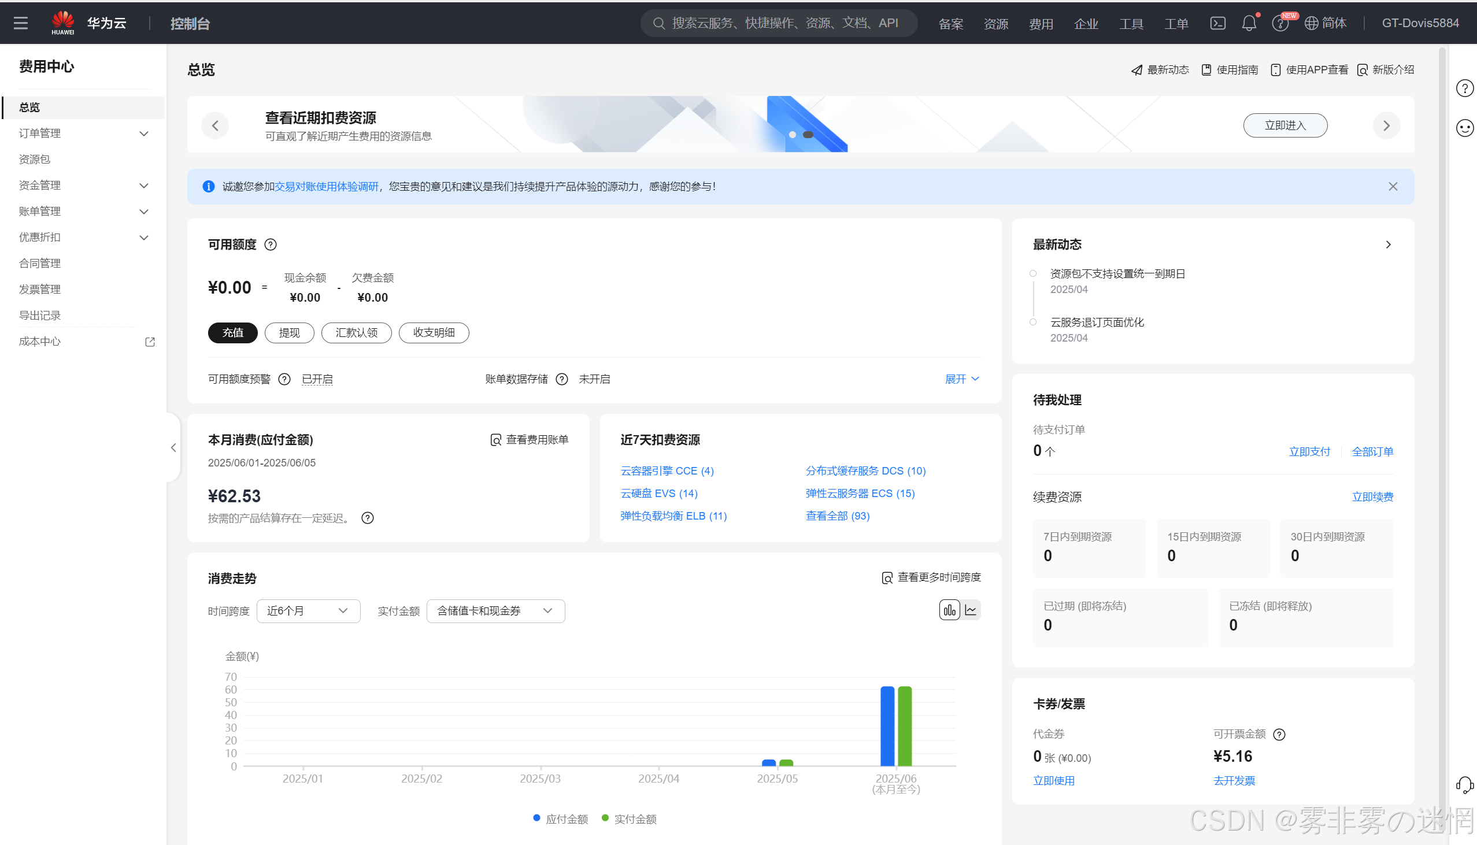The width and height of the screenshot is (1477, 845).
Task: Open 最新动态 arrow for more
Action: click(1388, 244)
